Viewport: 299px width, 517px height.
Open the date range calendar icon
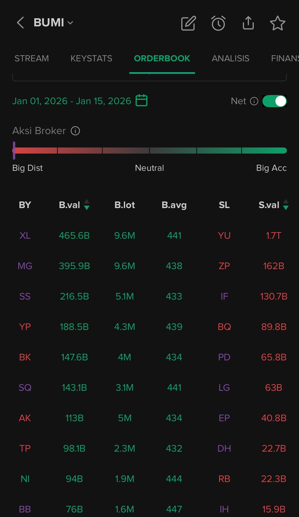142,101
